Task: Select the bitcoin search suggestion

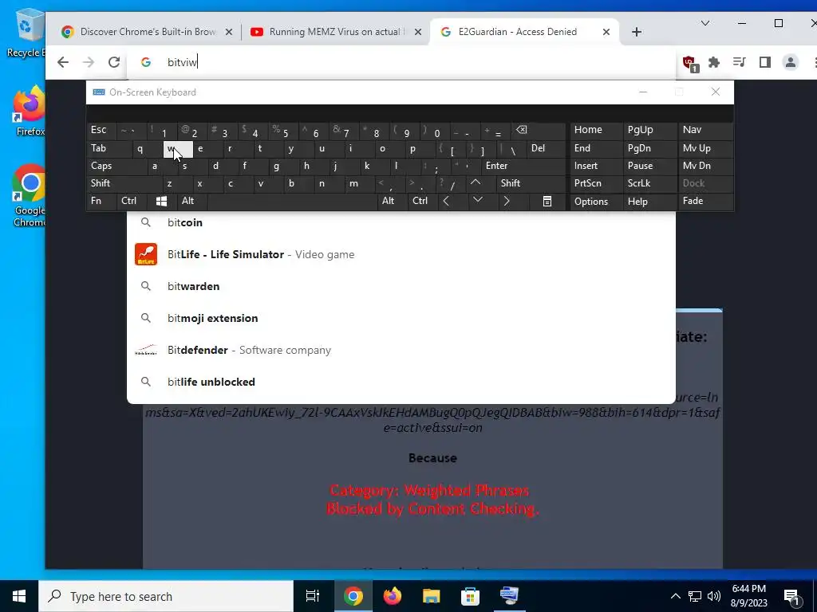Action: (401, 223)
